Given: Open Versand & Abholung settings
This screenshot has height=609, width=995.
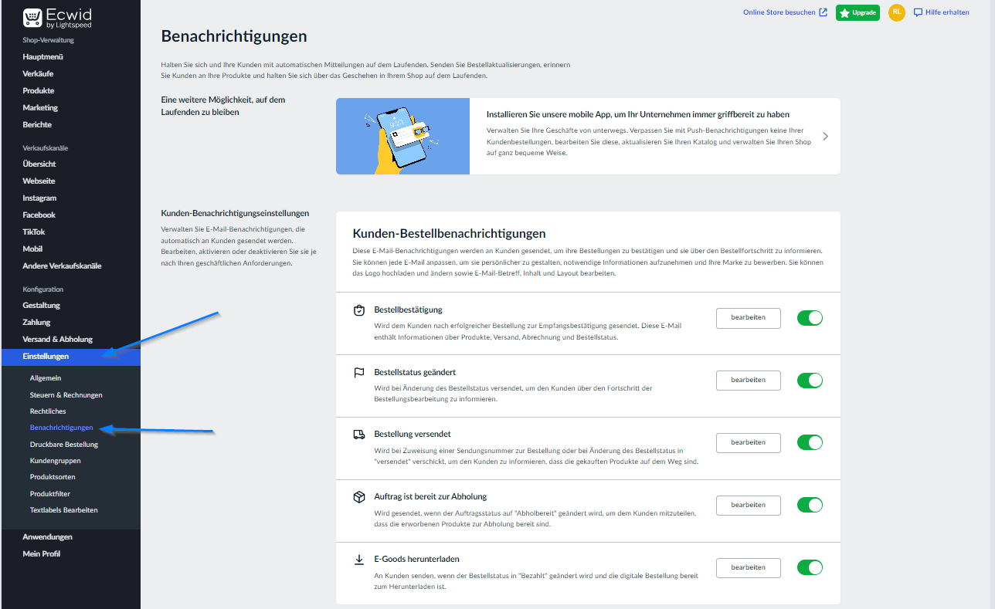Looking at the screenshot, I should point(57,340).
